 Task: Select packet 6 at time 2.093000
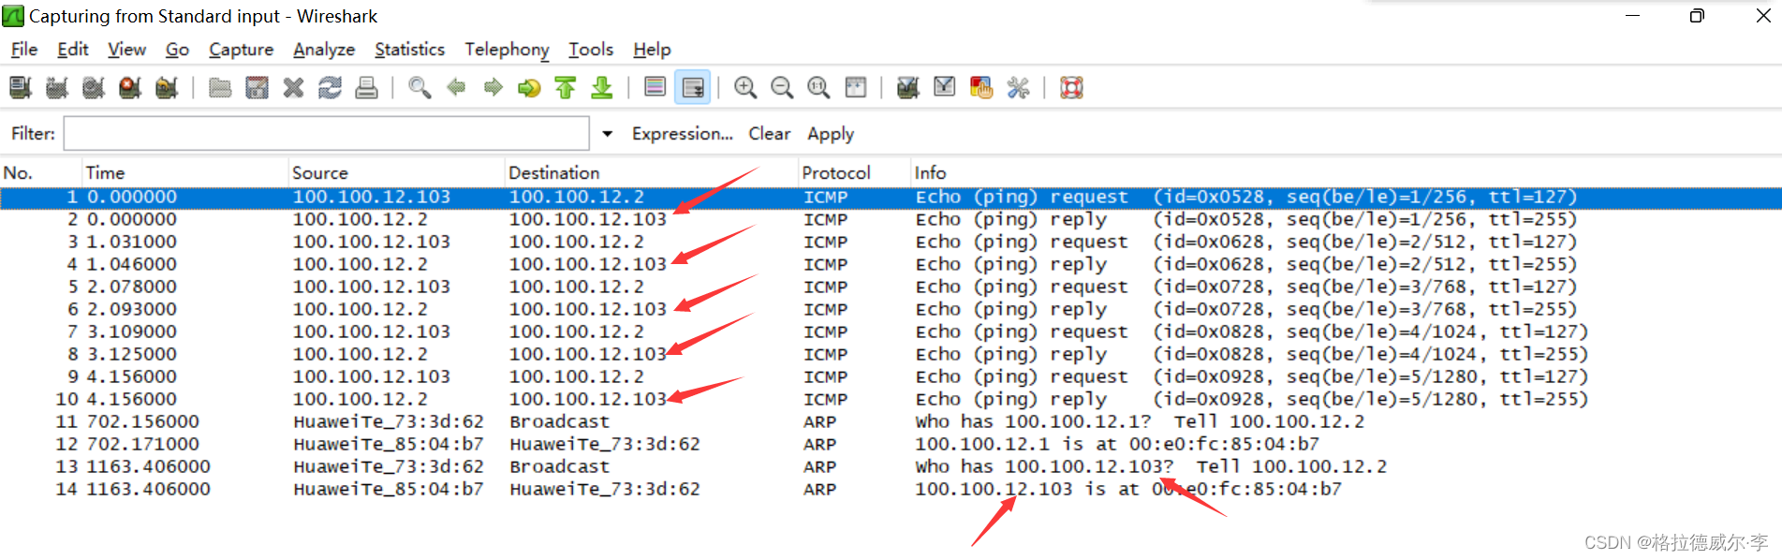pyautogui.click(x=891, y=309)
